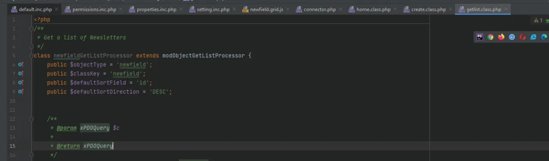Switch to the newfield.grid.js tab
549x161 pixels.
266,9
